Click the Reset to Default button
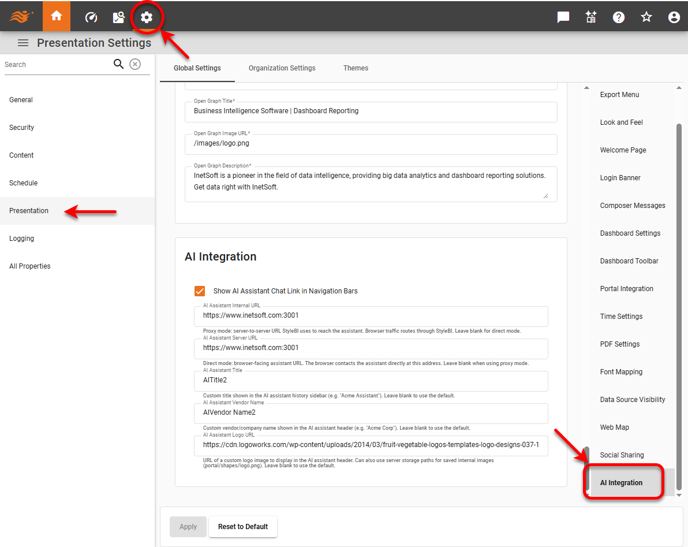 click(x=242, y=526)
